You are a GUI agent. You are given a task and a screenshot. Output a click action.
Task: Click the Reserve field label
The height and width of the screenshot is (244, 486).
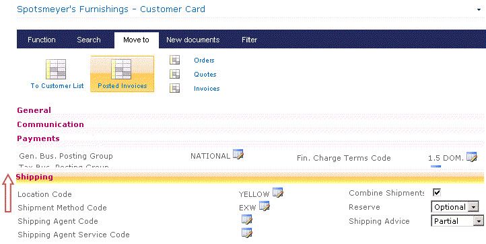(x=364, y=207)
